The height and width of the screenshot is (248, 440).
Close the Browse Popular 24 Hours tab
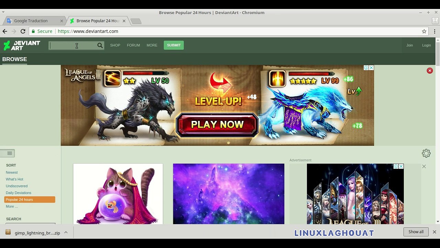124,21
